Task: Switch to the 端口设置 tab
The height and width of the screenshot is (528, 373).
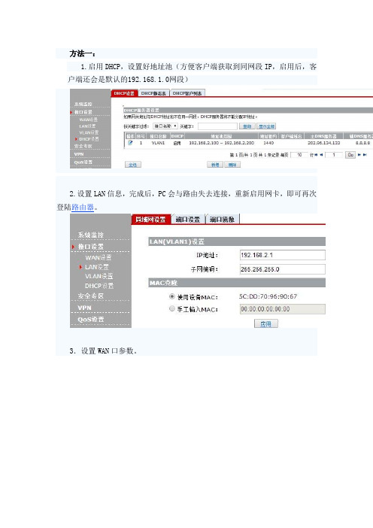Action: [188, 219]
